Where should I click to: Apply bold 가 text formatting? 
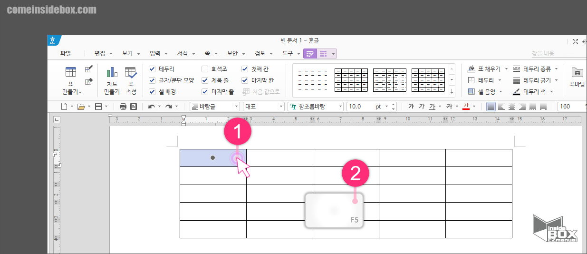coord(411,107)
